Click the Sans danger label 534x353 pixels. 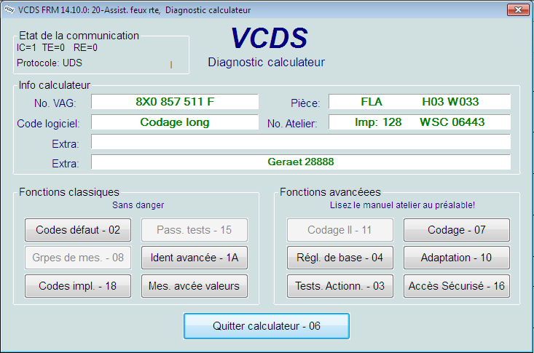tap(138, 205)
